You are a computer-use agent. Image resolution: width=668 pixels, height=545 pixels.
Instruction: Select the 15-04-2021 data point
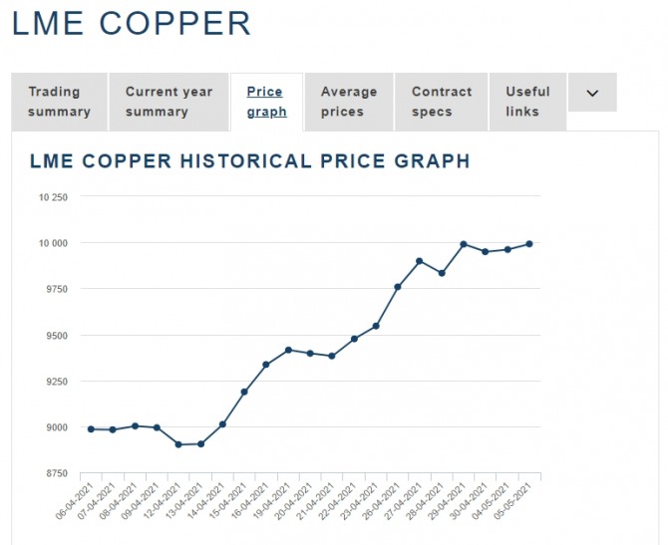click(x=244, y=392)
